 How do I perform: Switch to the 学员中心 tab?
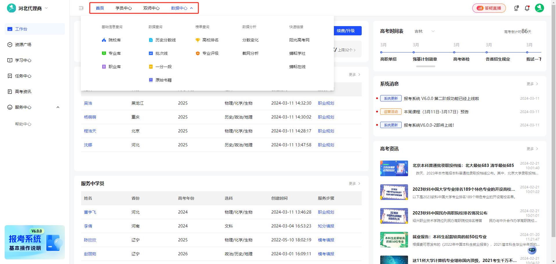[x=124, y=8]
